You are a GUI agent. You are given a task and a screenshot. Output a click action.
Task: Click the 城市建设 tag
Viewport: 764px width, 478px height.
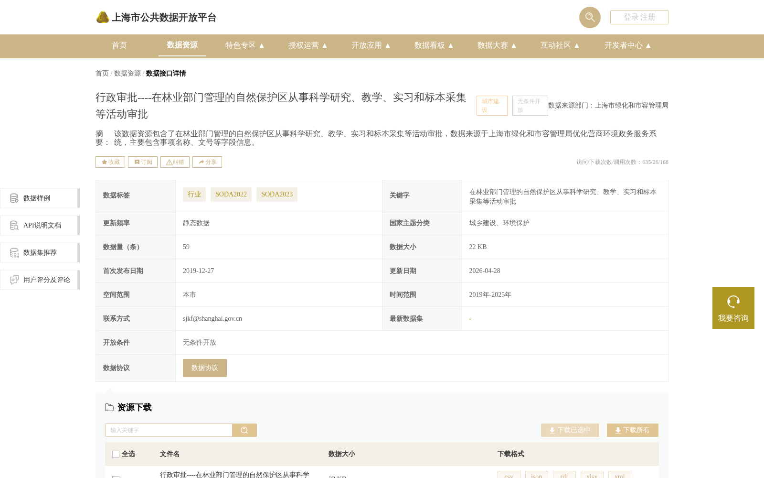(x=492, y=106)
